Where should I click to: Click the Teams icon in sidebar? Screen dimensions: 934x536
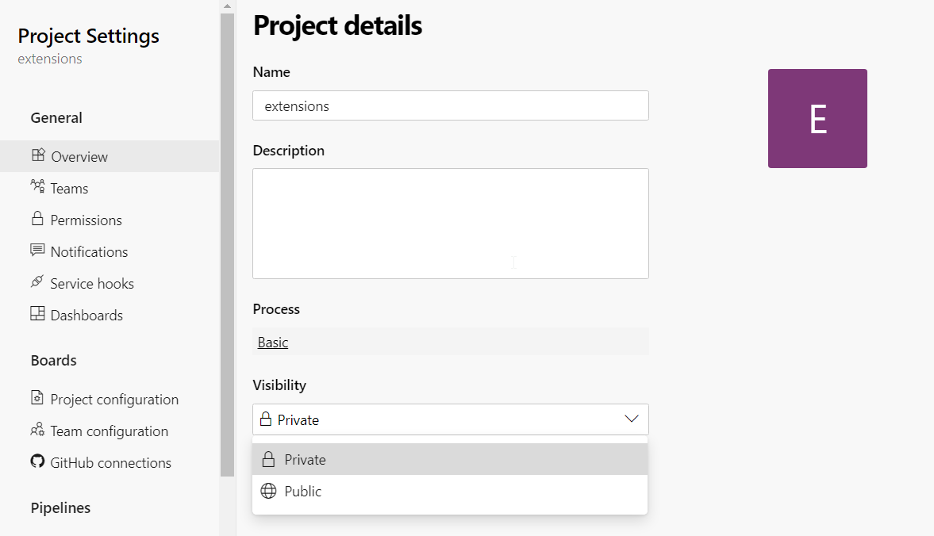[x=37, y=188]
